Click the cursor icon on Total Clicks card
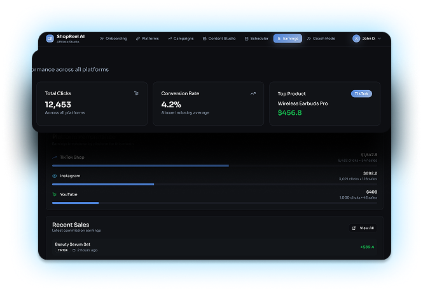The image size is (423, 292). coord(136,93)
